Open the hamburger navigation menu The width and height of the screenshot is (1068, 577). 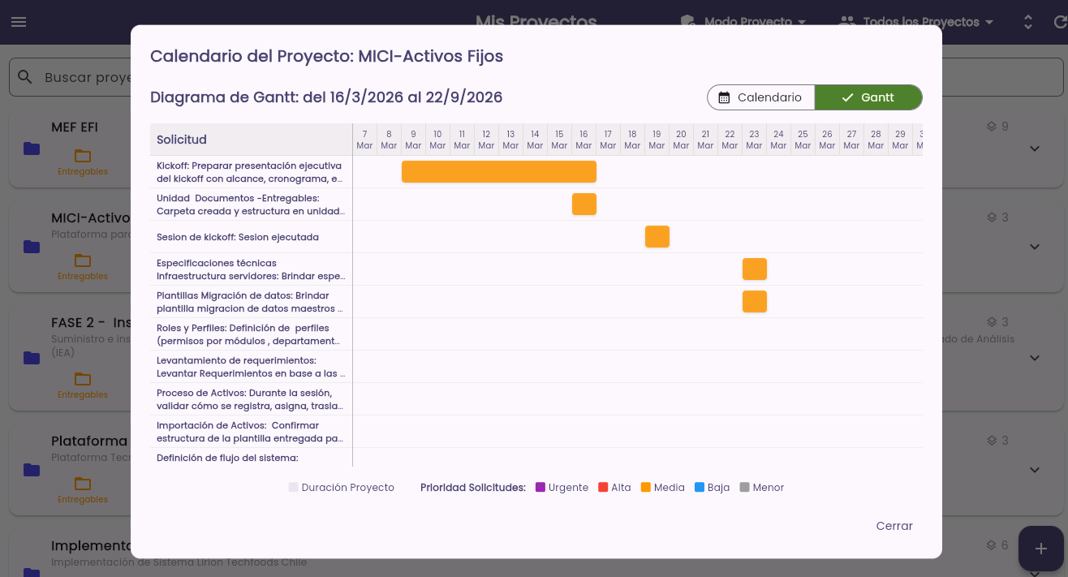pyautogui.click(x=19, y=22)
